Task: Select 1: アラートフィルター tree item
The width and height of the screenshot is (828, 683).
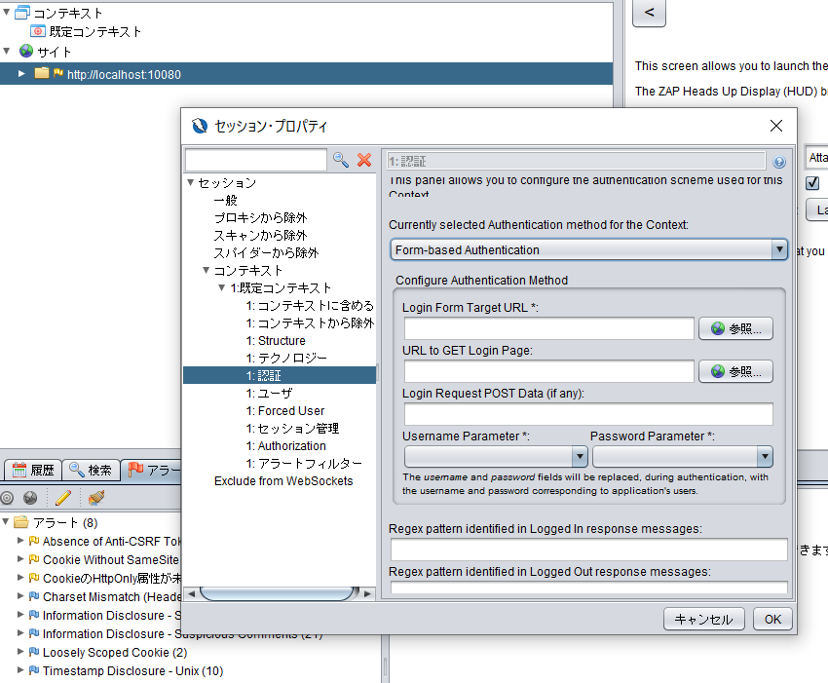Action: click(x=304, y=463)
